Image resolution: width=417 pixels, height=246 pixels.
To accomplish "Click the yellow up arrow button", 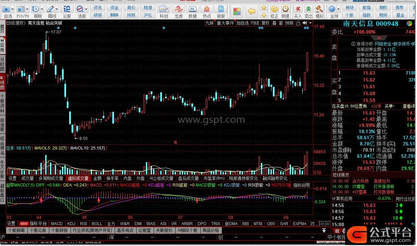I will [x=264, y=8].
